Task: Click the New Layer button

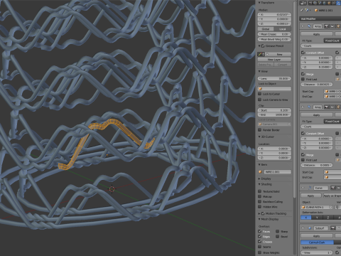Action: pos(274,60)
